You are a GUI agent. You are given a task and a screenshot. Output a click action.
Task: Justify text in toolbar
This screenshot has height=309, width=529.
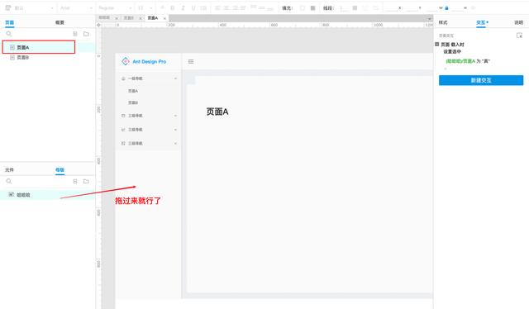pyautogui.click(x=243, y=7)
